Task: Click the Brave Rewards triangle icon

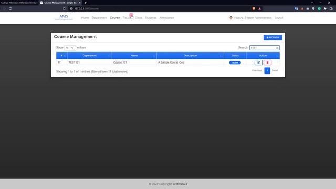Action: point(260,8)
